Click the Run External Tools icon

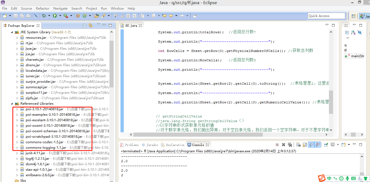pyautogui.click(x=66, y=16)
